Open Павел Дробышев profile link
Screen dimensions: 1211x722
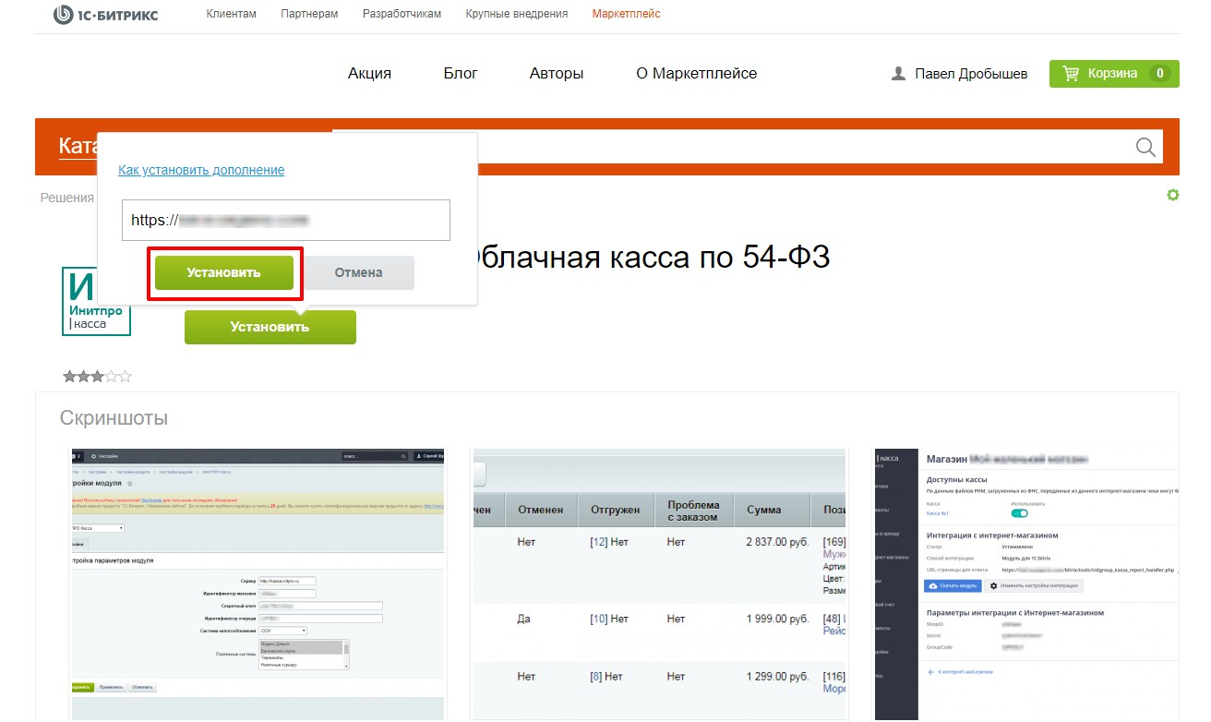971,73
